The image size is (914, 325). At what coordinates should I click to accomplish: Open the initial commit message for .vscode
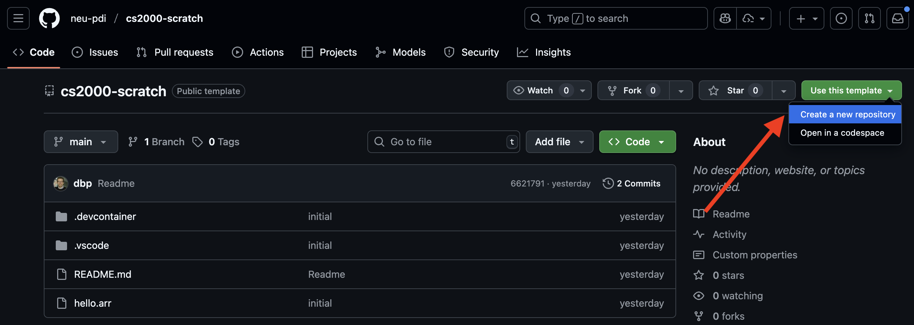(320, 246)
